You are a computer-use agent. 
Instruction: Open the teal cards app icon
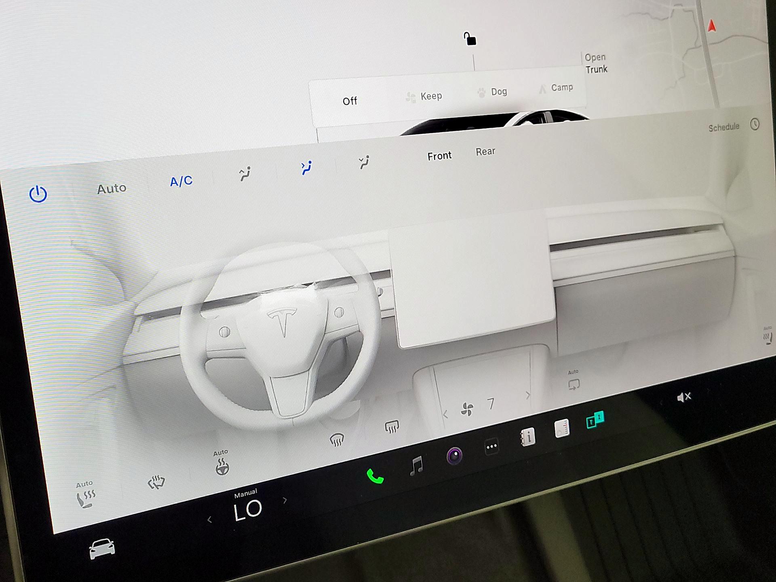pos(595,420)
